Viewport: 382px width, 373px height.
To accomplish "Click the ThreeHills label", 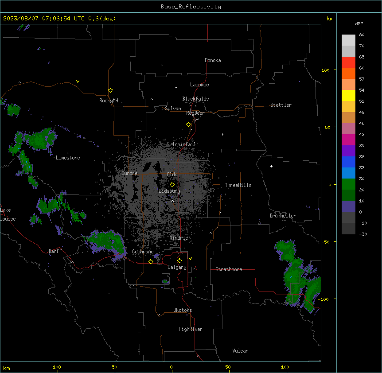I will (x=238, y=185).
